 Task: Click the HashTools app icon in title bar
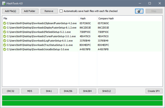pyautogui.click(x=4, y=3)
